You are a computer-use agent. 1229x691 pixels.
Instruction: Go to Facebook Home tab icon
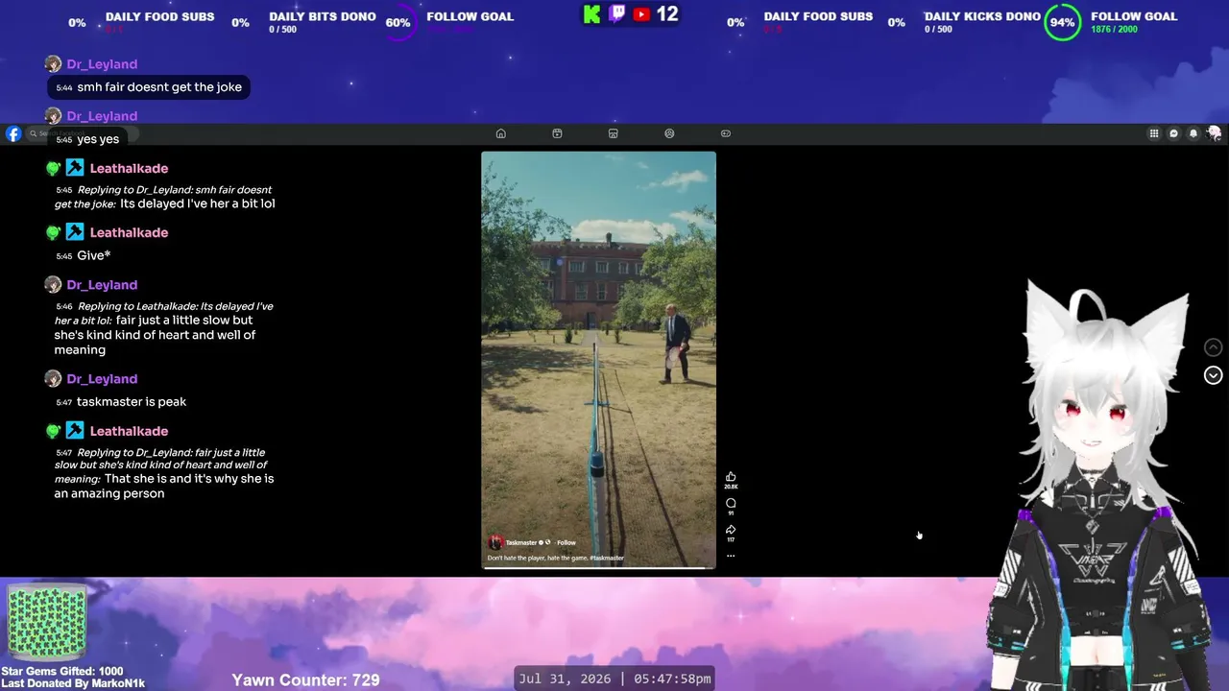pos(500,133)
